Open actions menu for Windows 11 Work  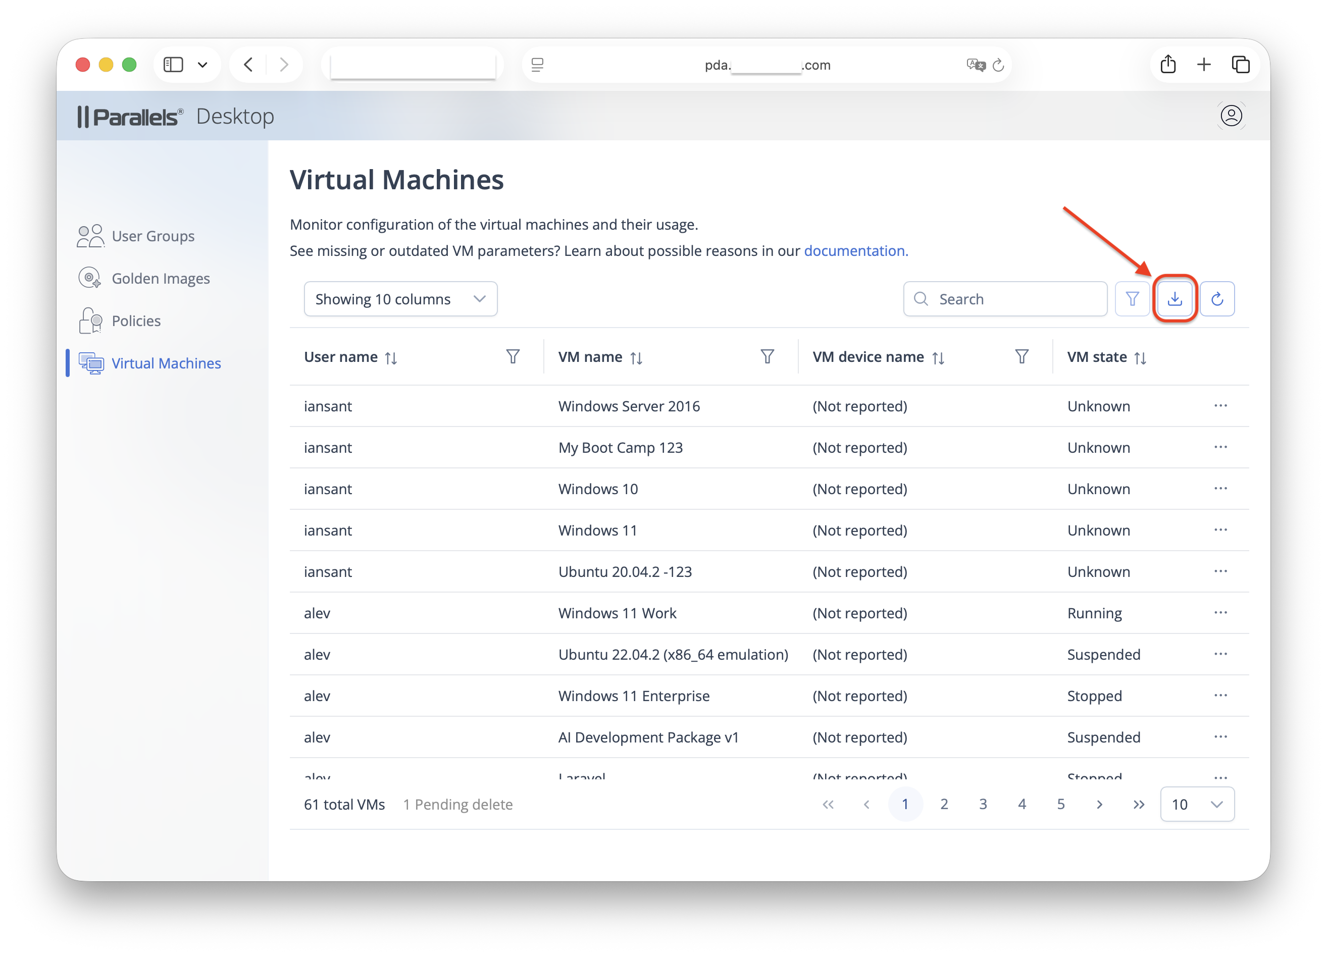coord(1220,612)
